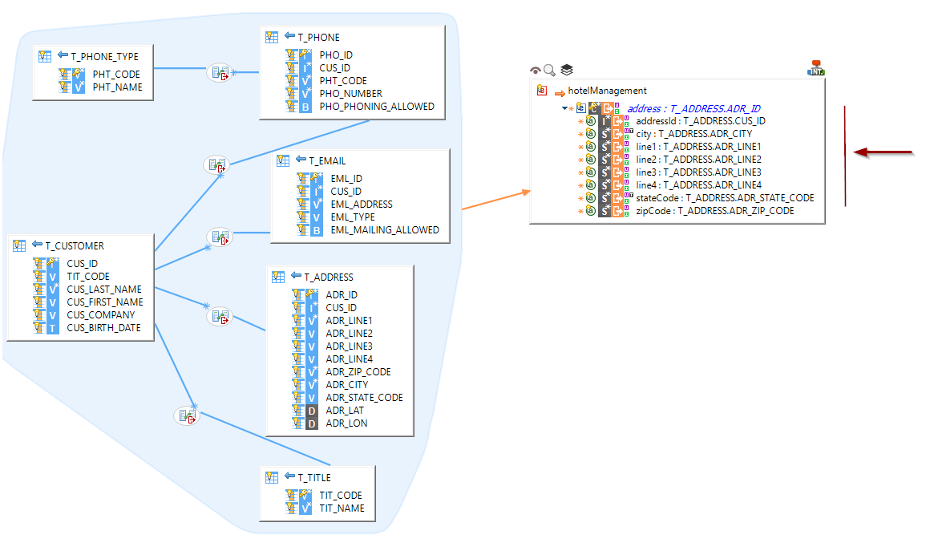Select the CUS_LAST_NAME column
Image resolution: width=926 pixels, height=559 pixels.
(104, 289)
